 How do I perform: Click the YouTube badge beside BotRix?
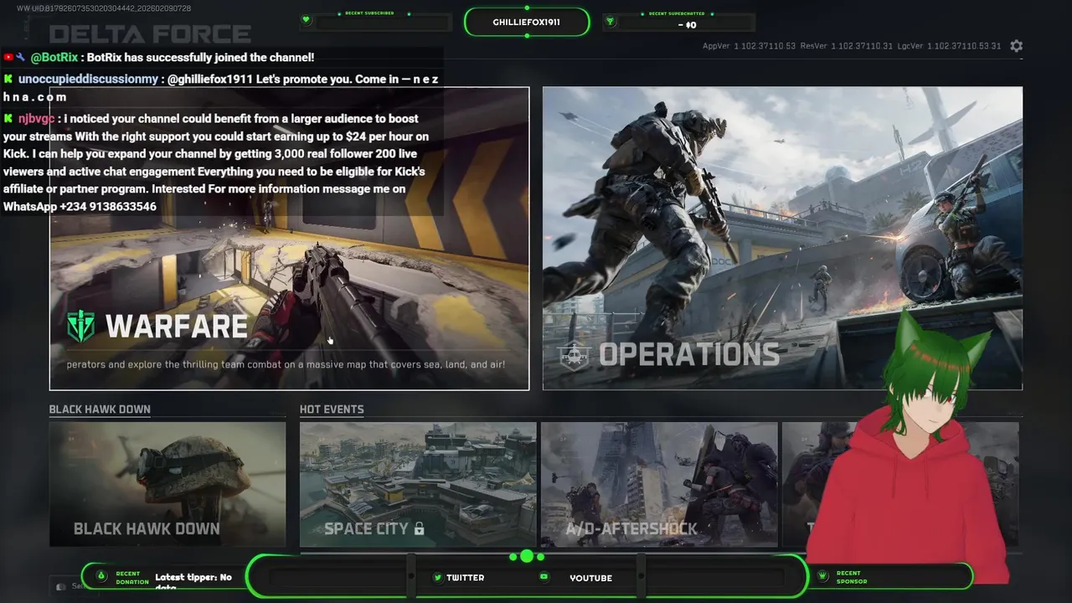click(x=8, y=57)
